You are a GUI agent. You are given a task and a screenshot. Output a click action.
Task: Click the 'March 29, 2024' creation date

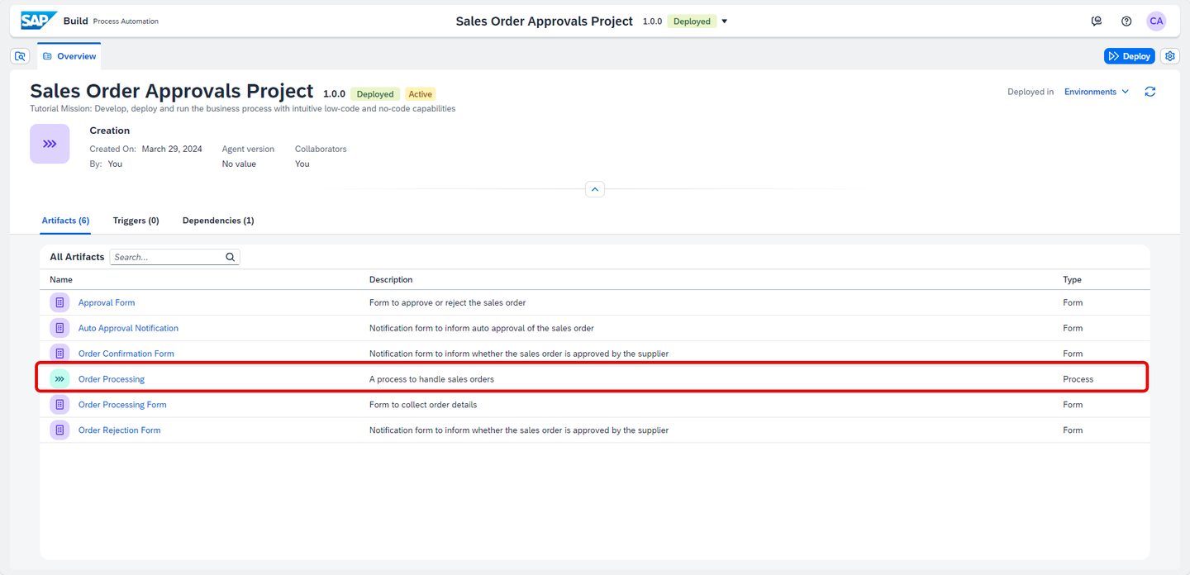[172, 150]
